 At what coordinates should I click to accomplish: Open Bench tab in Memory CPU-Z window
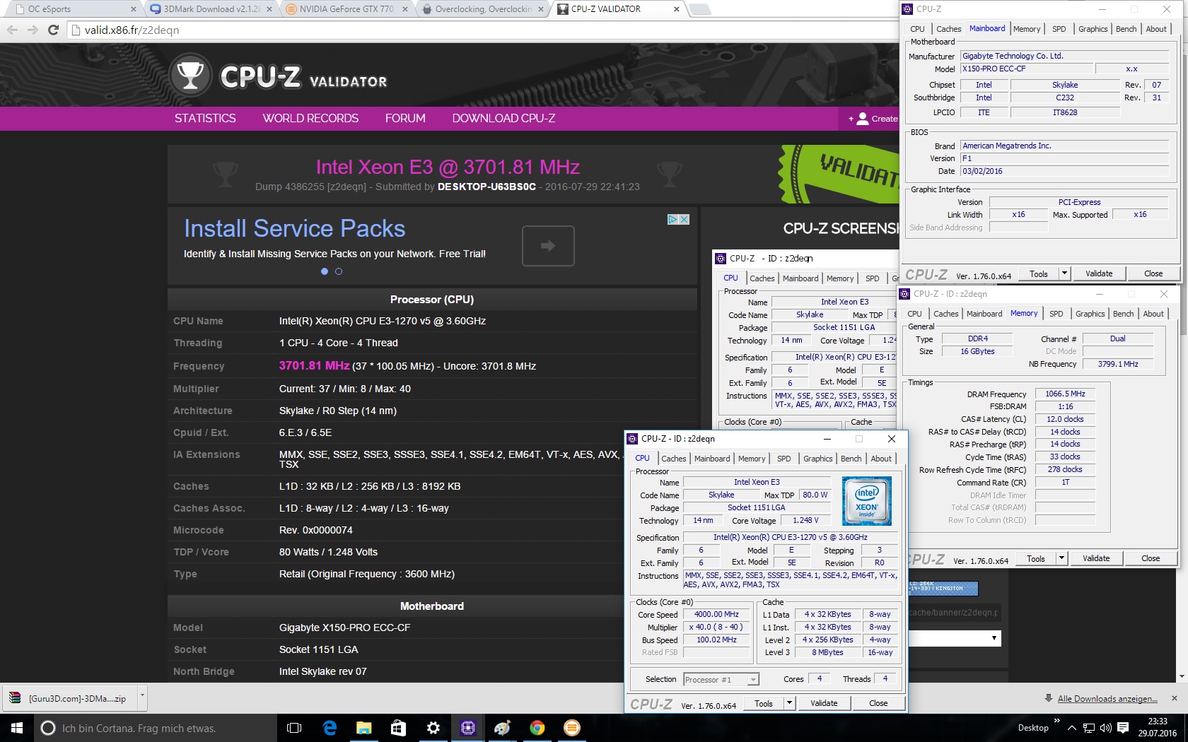click(x=1123, y=314)
